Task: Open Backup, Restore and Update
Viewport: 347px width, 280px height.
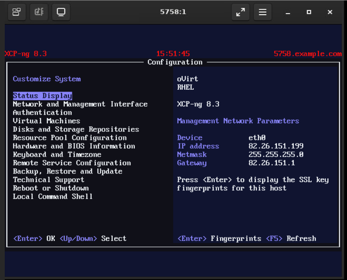Action: [x=68, y=171]
